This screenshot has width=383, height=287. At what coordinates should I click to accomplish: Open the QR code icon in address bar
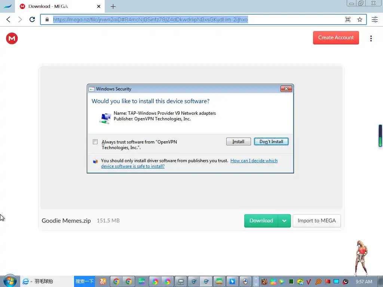coord(348,19)
